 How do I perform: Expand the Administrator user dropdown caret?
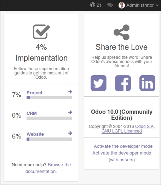coord(157,5)
